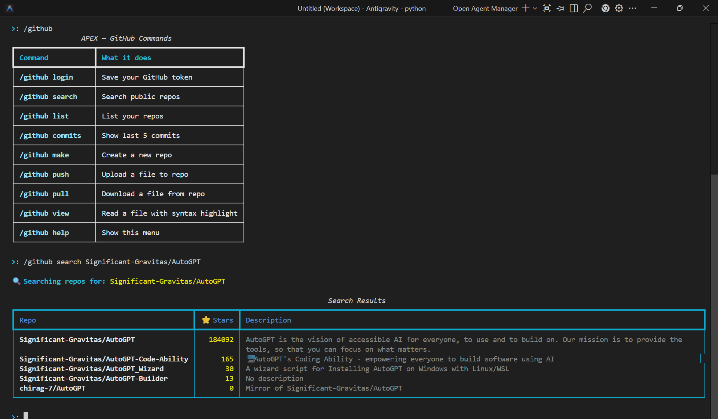Open the more actions ellipsis menu
The width and height of the screenshot is (718, 419).
[x=632, y=8]
